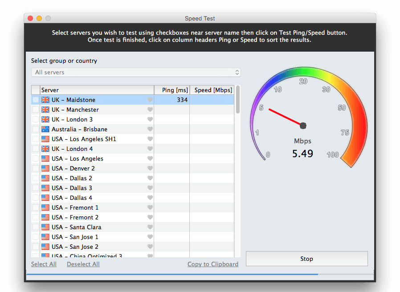Image resolution: width=400 pixels, height=292 pixels.
Task: Enable the UK – London 4 server checkbox
Action: [36, 149]
